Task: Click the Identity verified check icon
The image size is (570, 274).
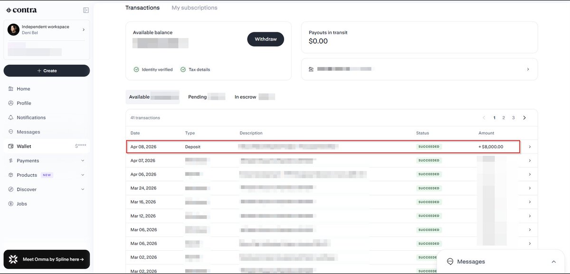Action: [136, 69]
